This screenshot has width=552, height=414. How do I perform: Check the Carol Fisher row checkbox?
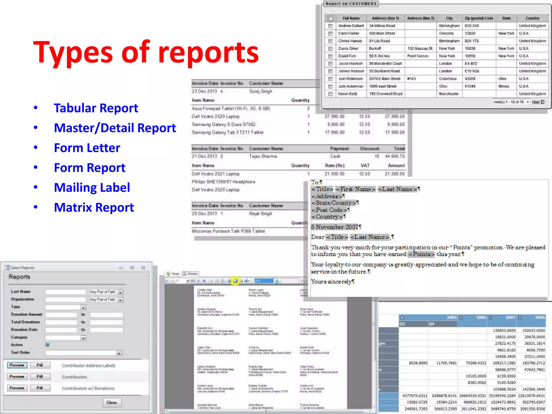click(x=330, y=33)
